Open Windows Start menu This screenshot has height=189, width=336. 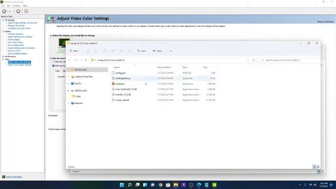point(122,185)
